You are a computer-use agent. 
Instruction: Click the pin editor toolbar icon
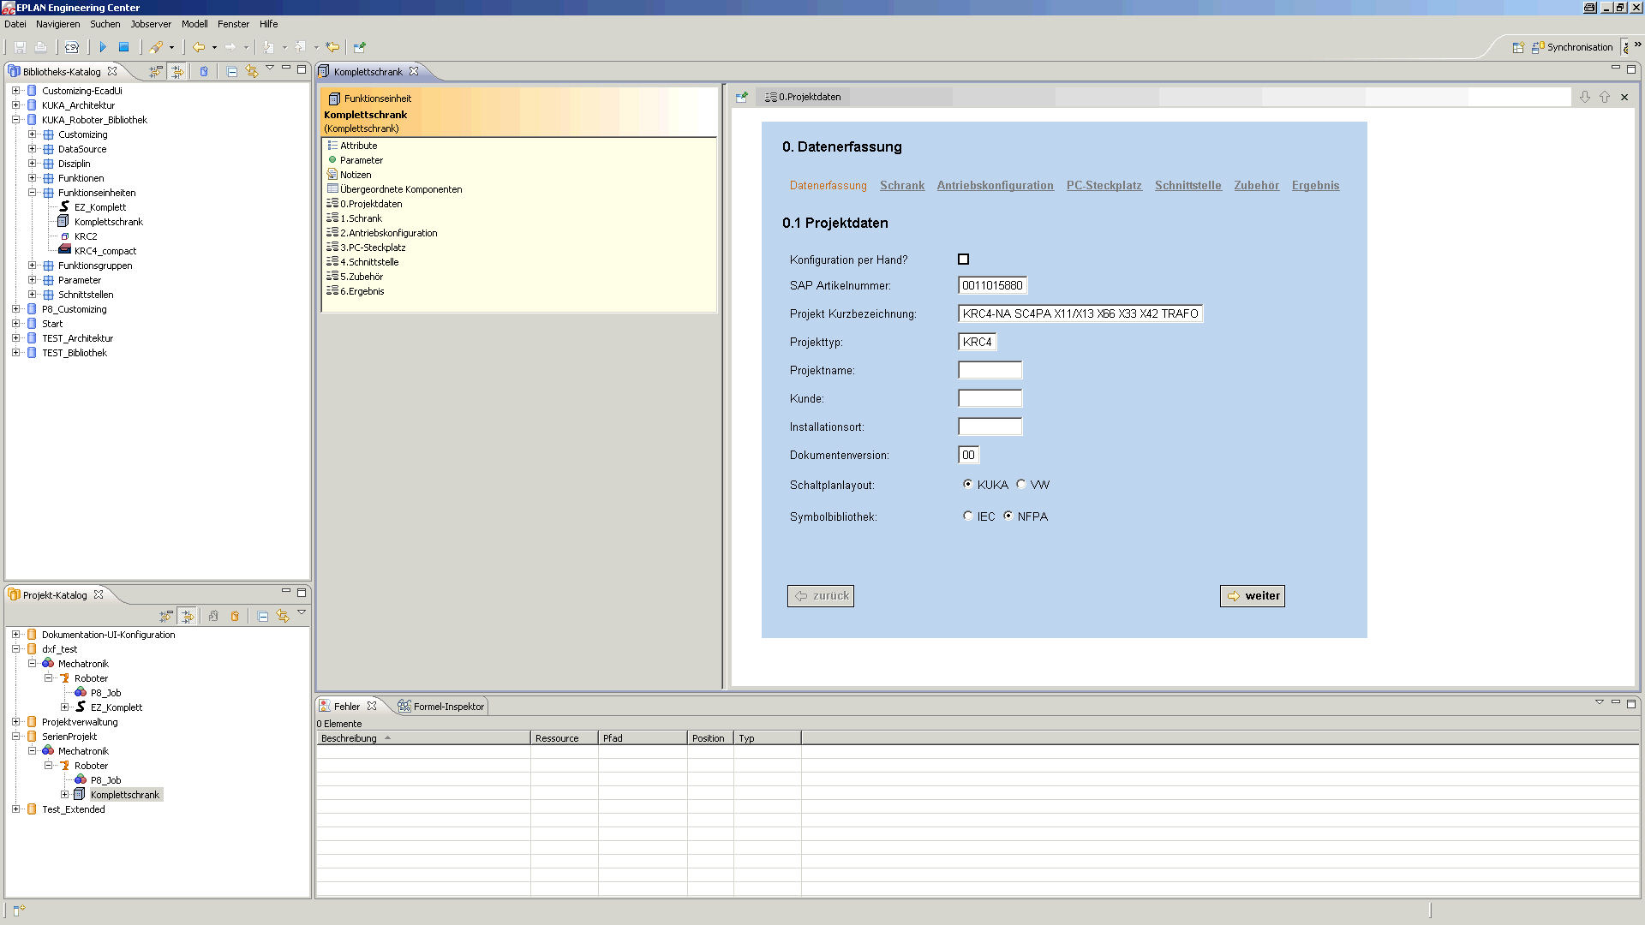[359, 47]
